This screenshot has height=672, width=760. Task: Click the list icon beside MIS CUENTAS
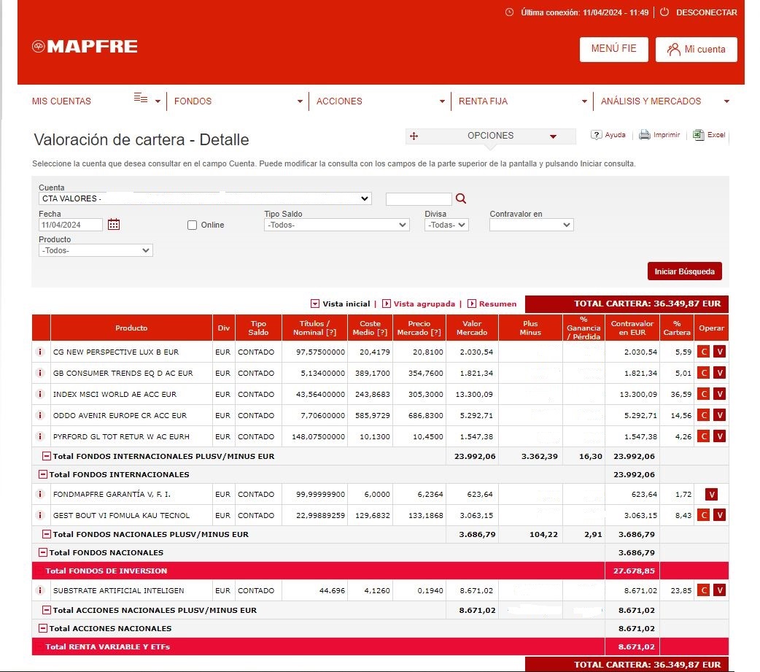coord(141,99)
